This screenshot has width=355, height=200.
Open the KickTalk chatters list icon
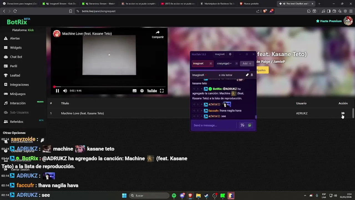252,75
